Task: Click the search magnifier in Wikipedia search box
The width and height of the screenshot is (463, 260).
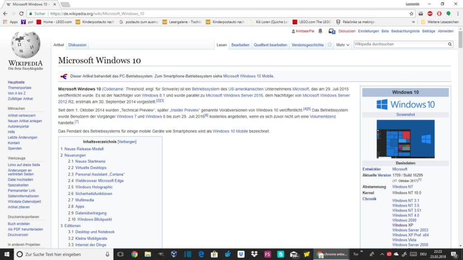Action: coord(450,44)
